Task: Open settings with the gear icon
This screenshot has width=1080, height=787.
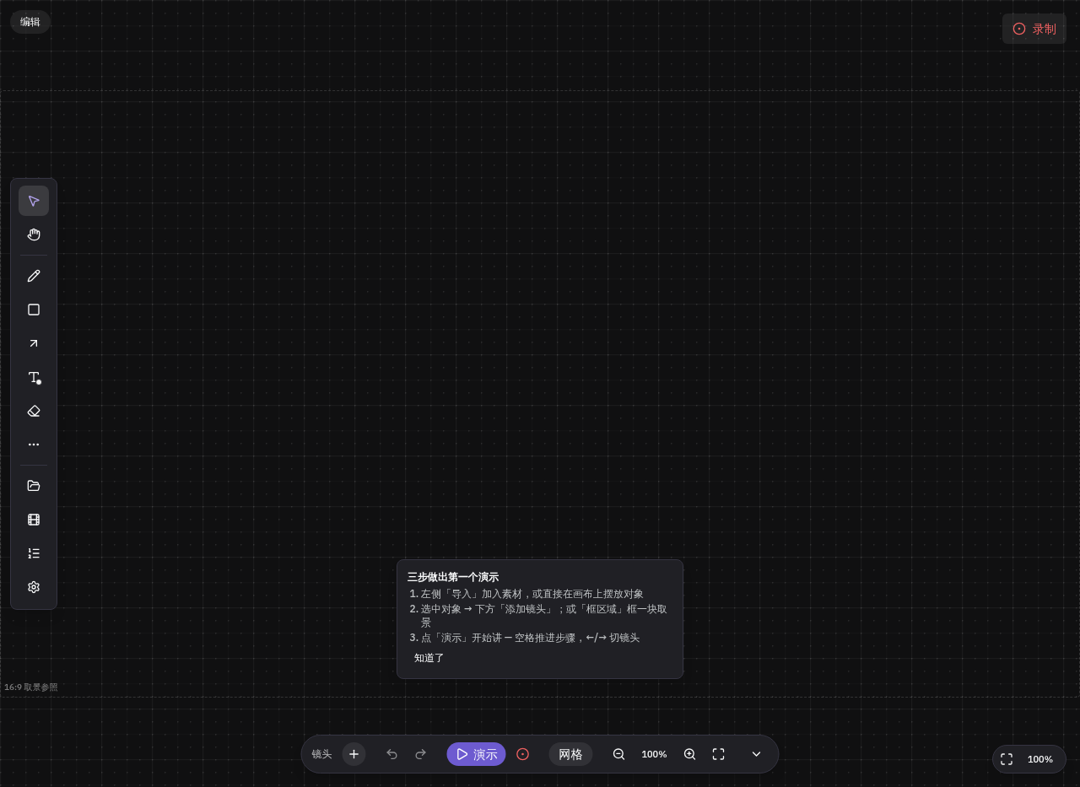Action: 34,587
